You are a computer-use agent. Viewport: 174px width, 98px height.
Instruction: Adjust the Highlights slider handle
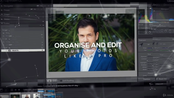(x=157, y=63)
